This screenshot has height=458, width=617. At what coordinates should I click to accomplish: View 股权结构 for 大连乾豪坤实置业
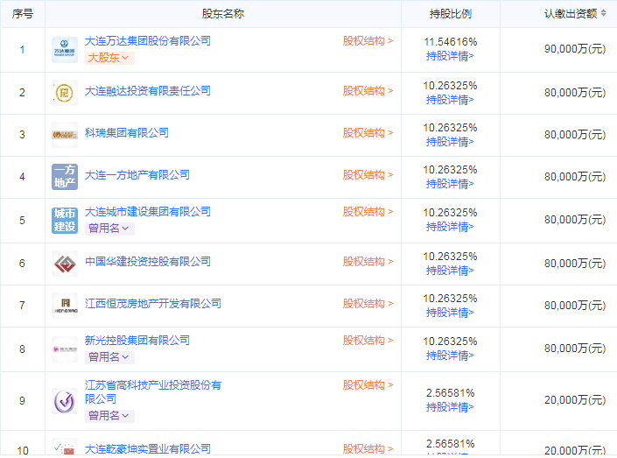[368, 448]
